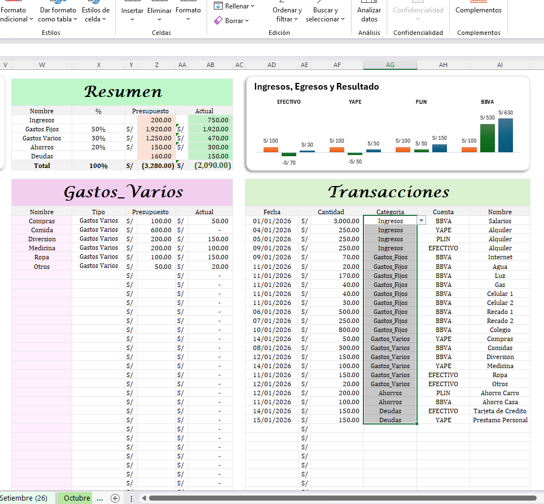The image size is (544, 504).
Task: Click the horizontal scrollbar thumb
Action: pos(343,498)
